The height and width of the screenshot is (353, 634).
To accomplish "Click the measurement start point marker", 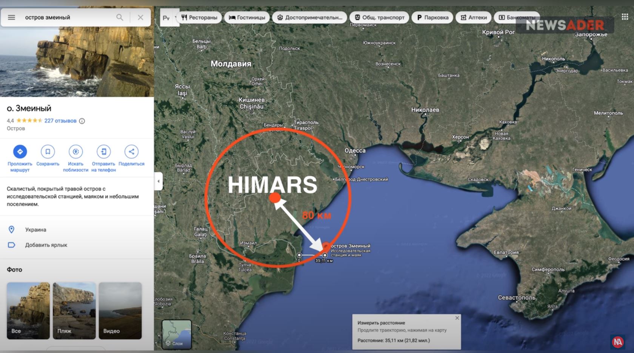I will pos(299,255).
